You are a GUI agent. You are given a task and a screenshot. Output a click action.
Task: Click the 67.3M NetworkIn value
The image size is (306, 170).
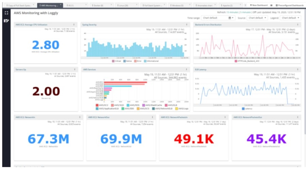click(x=48, y=139)
